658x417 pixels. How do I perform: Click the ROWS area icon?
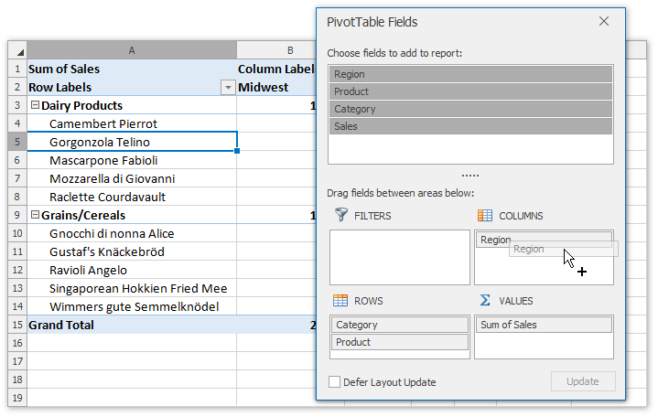tap(341, 301)
